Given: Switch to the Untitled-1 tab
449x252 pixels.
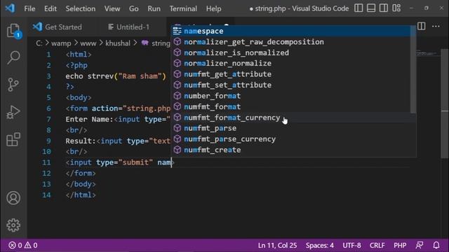Looking at the screenshot, I should tap(129, 27).
